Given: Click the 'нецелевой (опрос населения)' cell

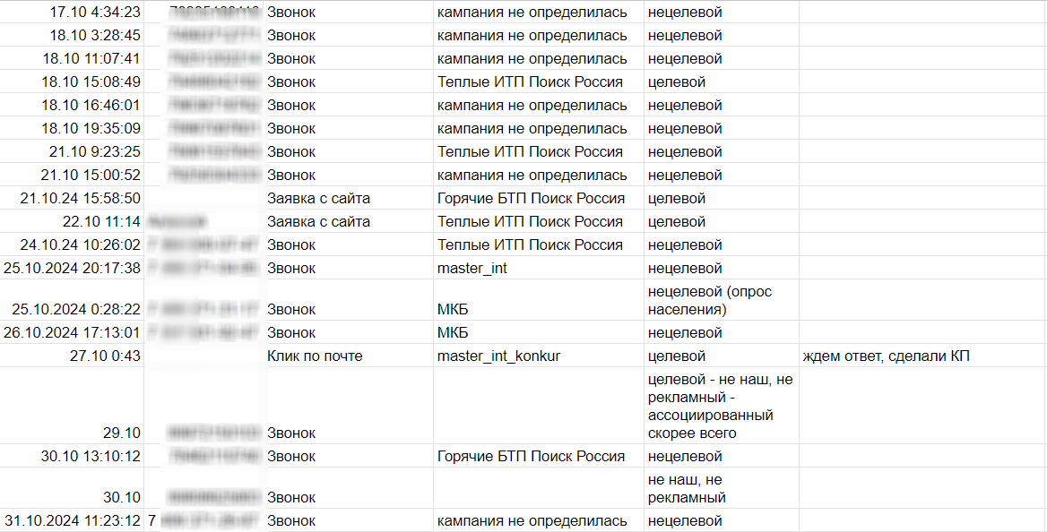Looking at the screenshot, I should pyautogui.click(x=709, y=300).
